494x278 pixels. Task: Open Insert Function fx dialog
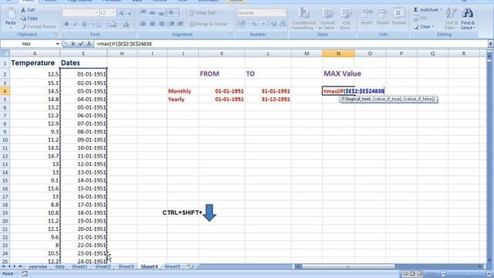click(90, 44)
